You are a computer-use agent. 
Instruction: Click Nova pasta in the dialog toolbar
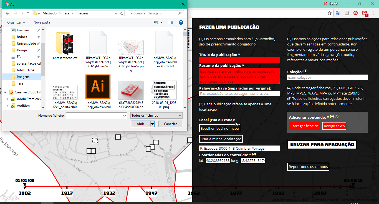pyautogui.click(x=42, y=22)
